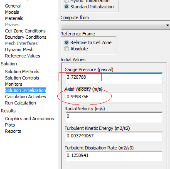The height and width of the screenshot is (169, 170).
Task: Click the Gauge Pressure input field
Action: point(114,78)
